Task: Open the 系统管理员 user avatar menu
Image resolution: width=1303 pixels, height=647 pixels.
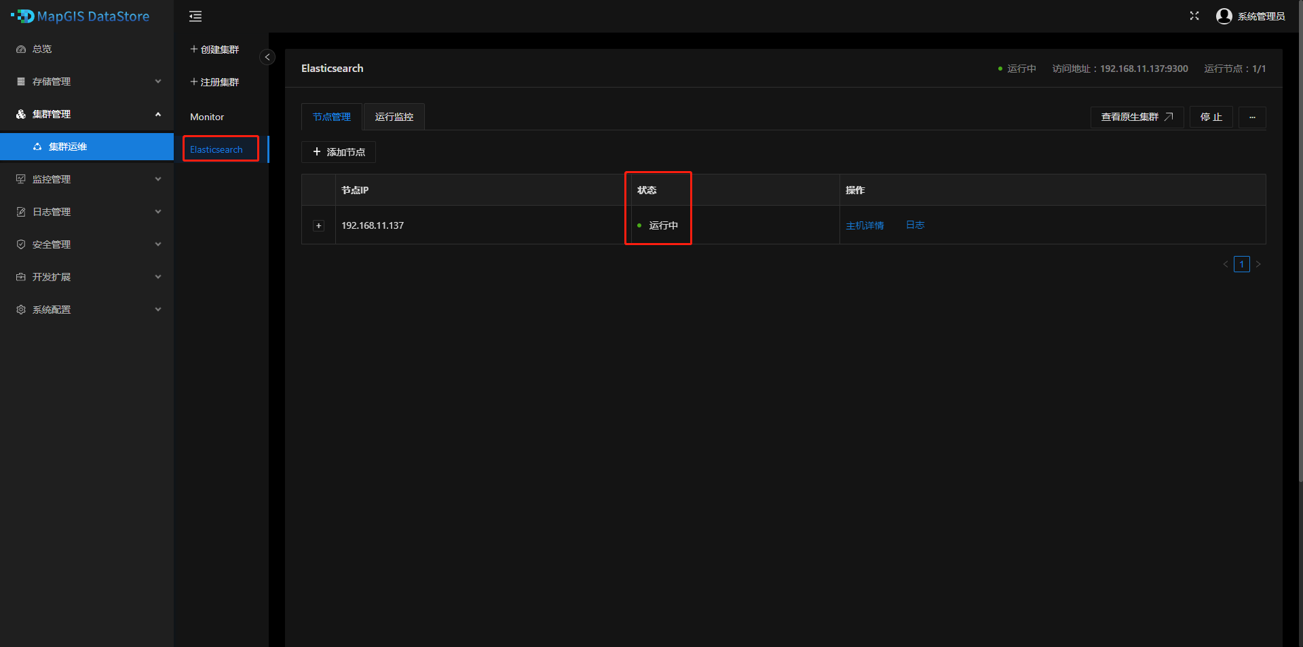Action: coord(1250,16)
